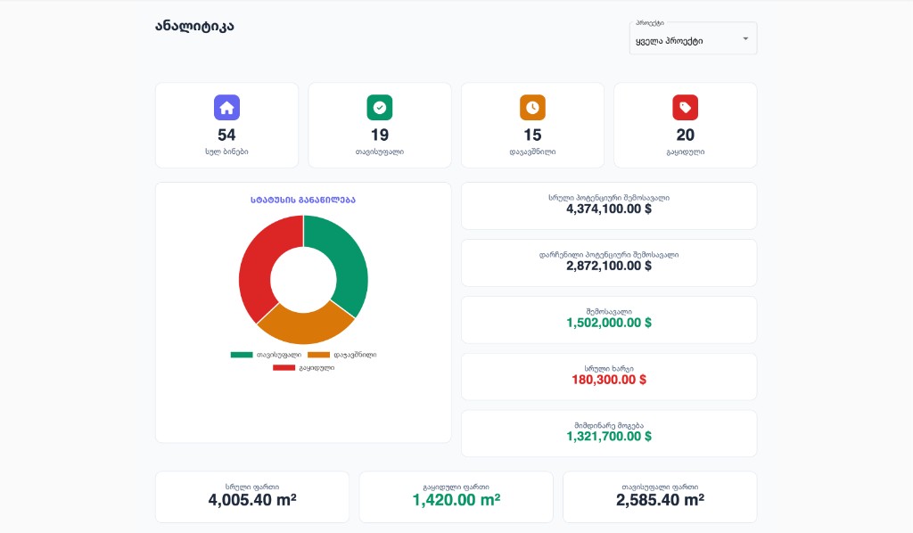Screen dimensions: 913x533
Task: Click the green checkmark icon
Action: coord(380,108)
